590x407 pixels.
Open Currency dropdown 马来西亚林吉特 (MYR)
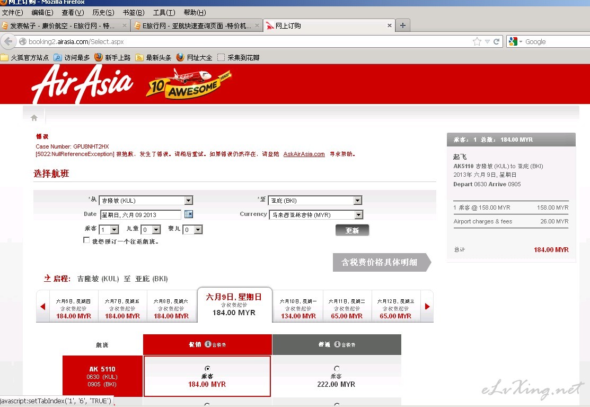[316, 214]
